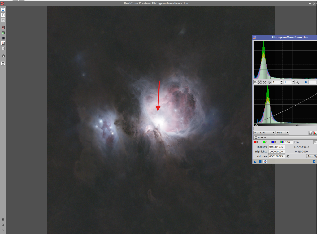
Task: Click the split-view compare icon in left toolbar
Action: coord(3,15)
